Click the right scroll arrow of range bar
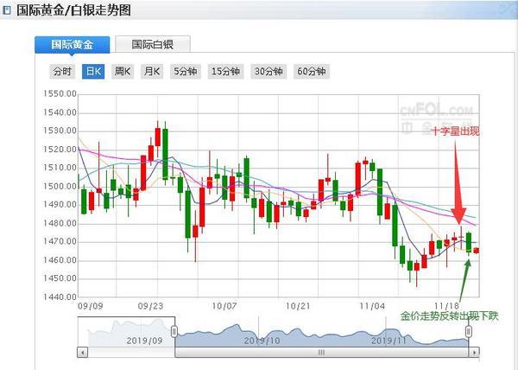 (x=470, y=353)
